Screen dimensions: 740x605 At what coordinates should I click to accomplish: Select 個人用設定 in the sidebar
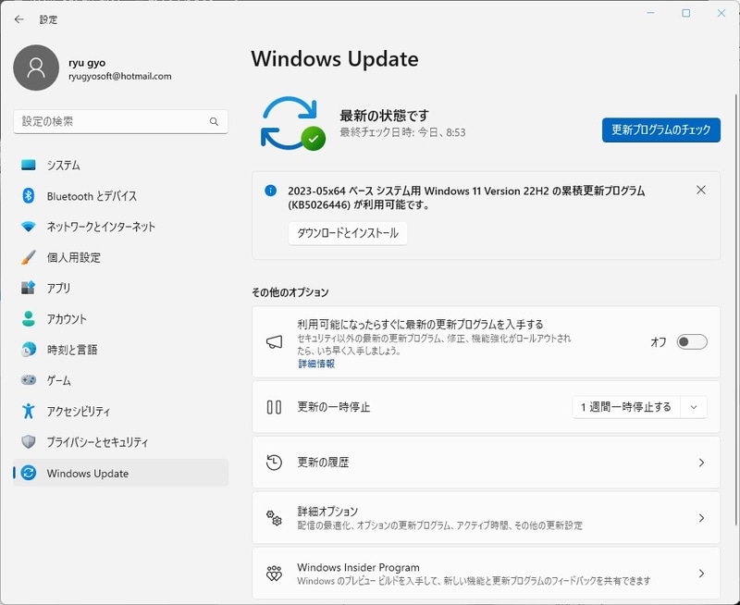tap(121, 257)
